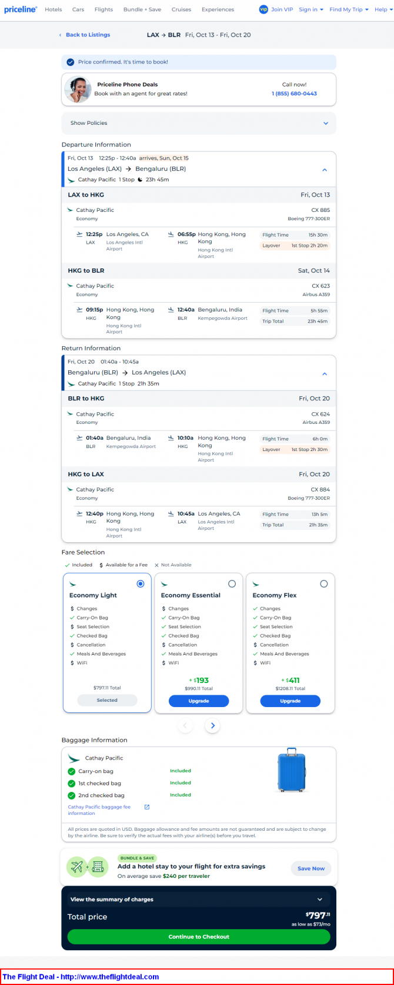The width and height of the screenshot is (394, 985).
Task: Click the Cathay Pacific logo in LAX to HKG segment
Action: (x=70, y=210)
